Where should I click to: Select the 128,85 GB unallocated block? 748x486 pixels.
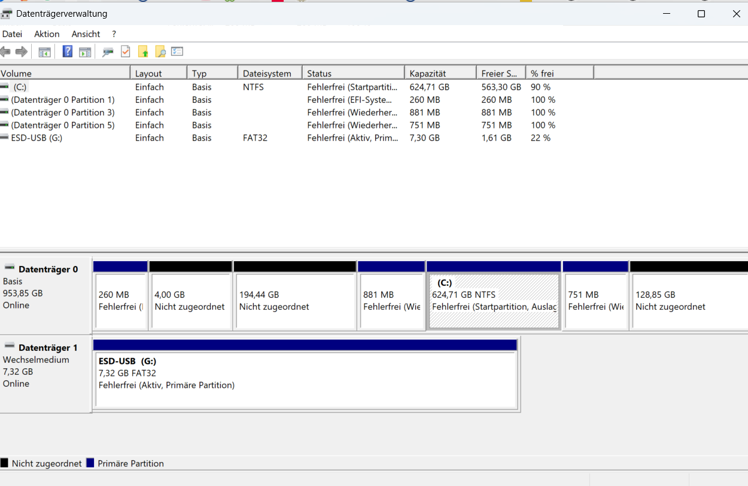tap(689, 296)
